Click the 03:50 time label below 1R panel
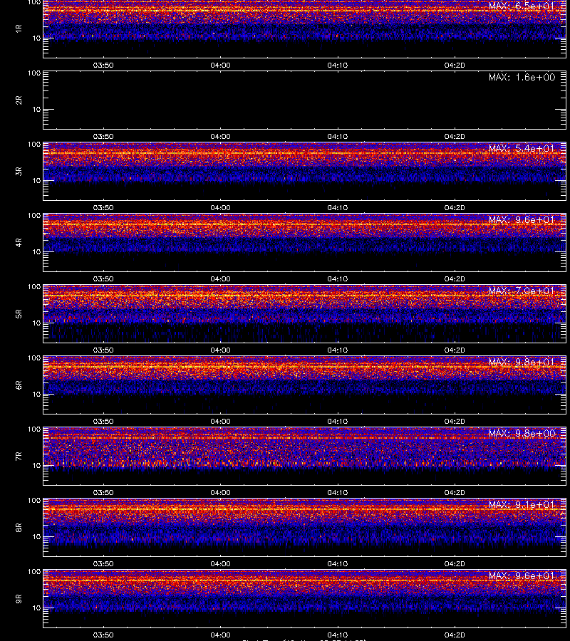The width and height of the screenshot is (570, 641). (103, 66)
